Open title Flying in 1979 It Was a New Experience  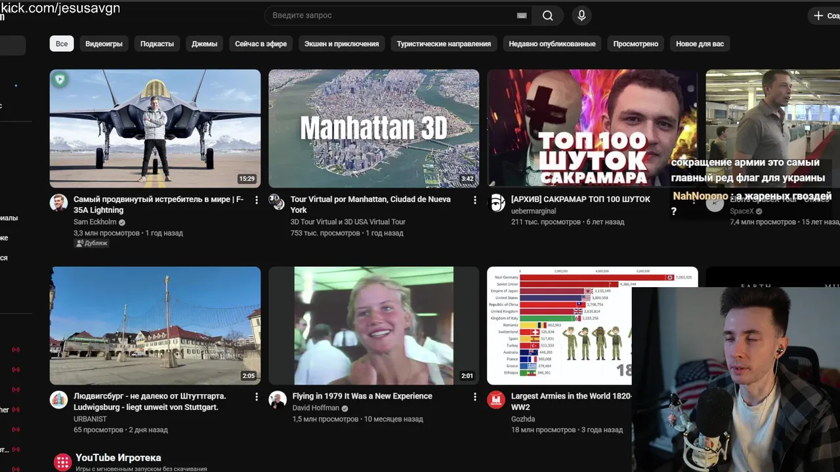coord(362,396)
